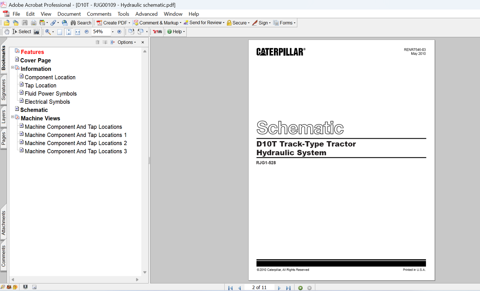The height and width of the screenshot is (291, 480).
Task: Click the 54% zoom input field
Action: (x=101, y=32)
